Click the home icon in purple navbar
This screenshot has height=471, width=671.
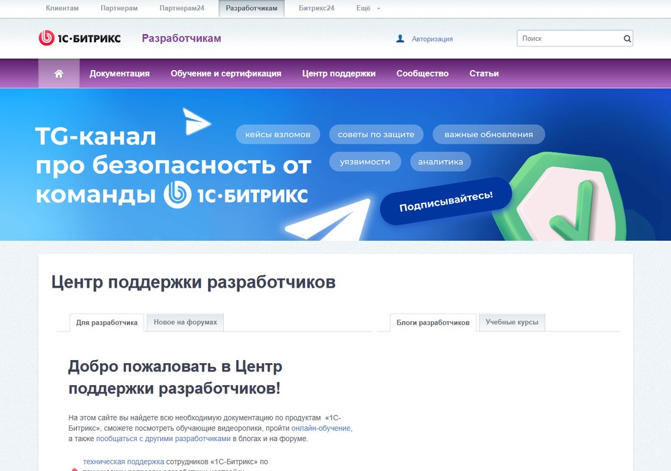coord(59,74)
